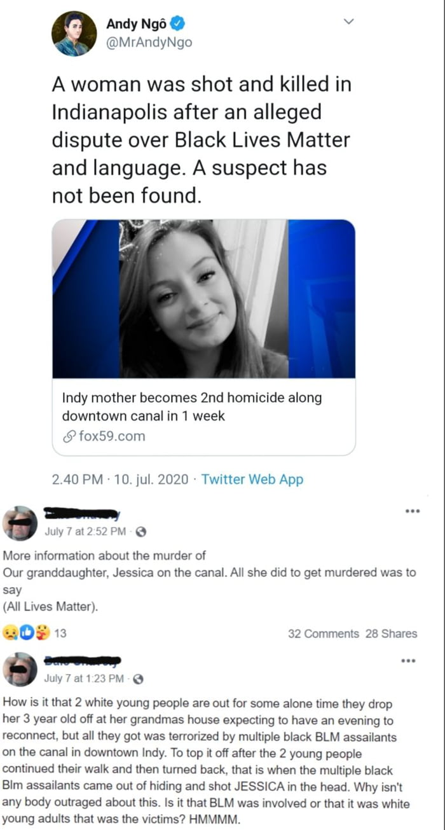Open the fox59.com article card image
Image resolution: width=445 pixels, height=830 pixels.
[x=203, y=299]
